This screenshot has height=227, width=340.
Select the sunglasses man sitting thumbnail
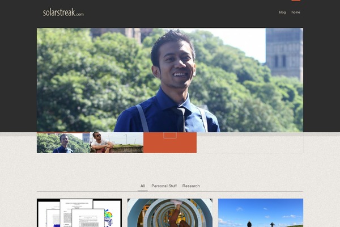pos(117,142)
